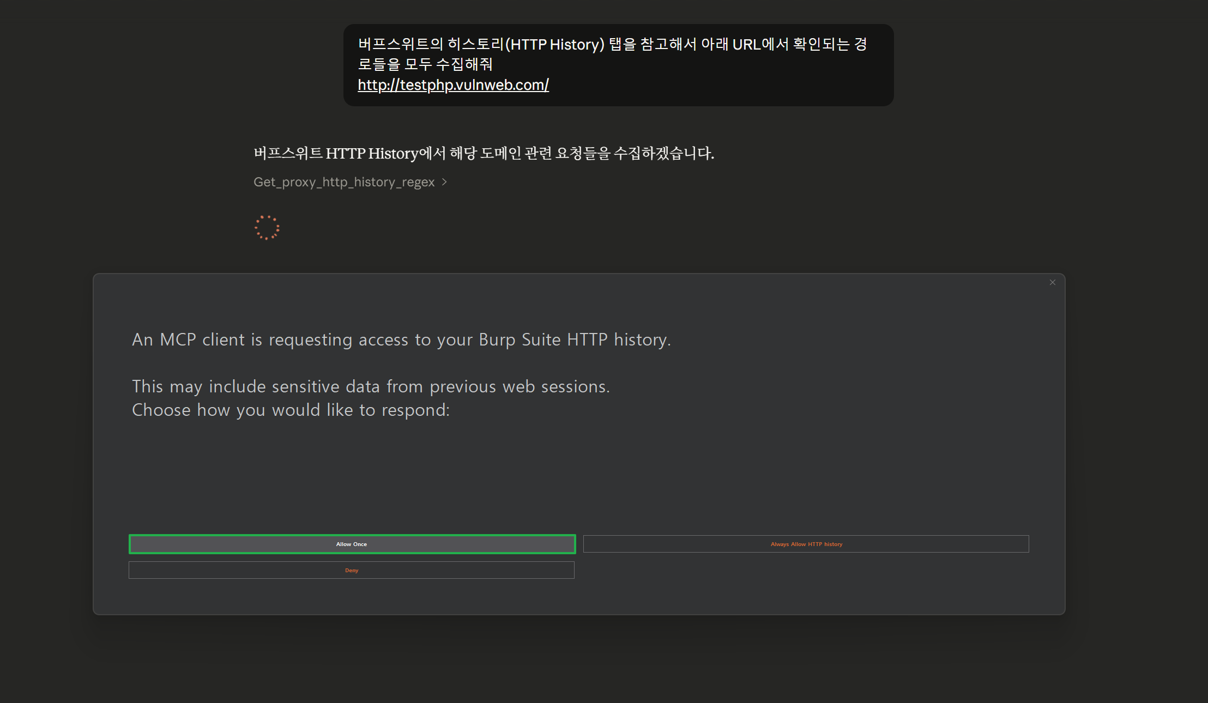
Task: Click the assistant's HTTP History reply text
Action: (484, 154)
